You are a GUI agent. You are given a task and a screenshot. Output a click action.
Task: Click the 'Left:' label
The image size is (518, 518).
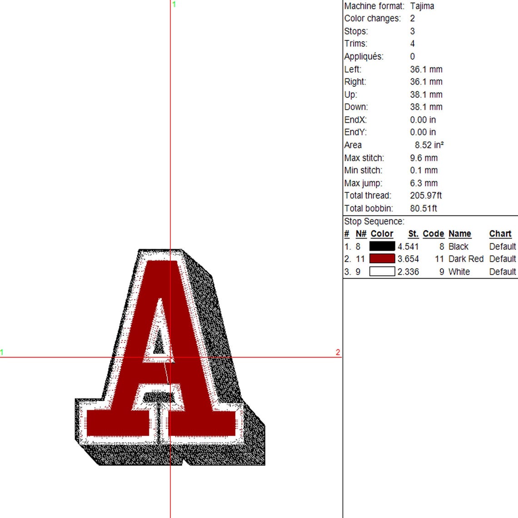point(353,69)
